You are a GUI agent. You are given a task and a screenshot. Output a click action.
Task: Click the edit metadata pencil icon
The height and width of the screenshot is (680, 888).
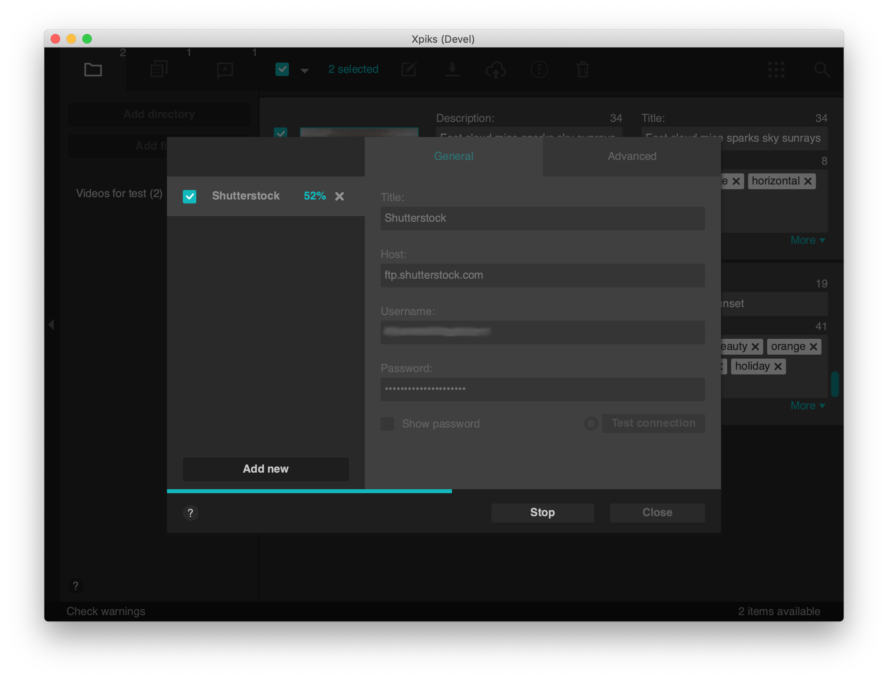click(410, 69)
